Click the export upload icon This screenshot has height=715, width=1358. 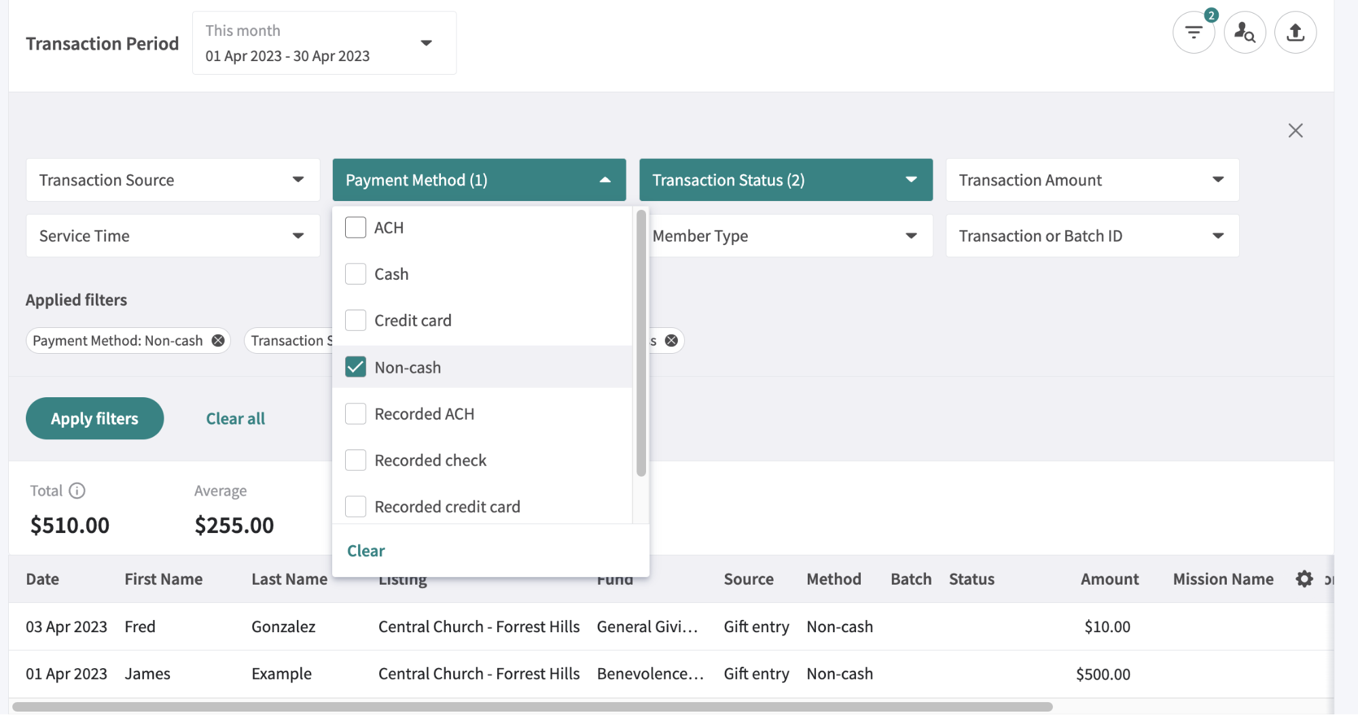tap(1295, 33)
